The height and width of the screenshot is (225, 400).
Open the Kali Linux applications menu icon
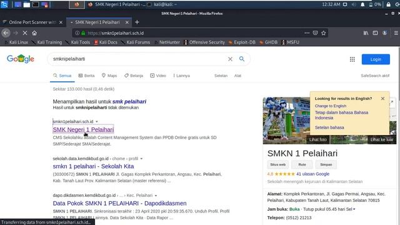(4, 4)
